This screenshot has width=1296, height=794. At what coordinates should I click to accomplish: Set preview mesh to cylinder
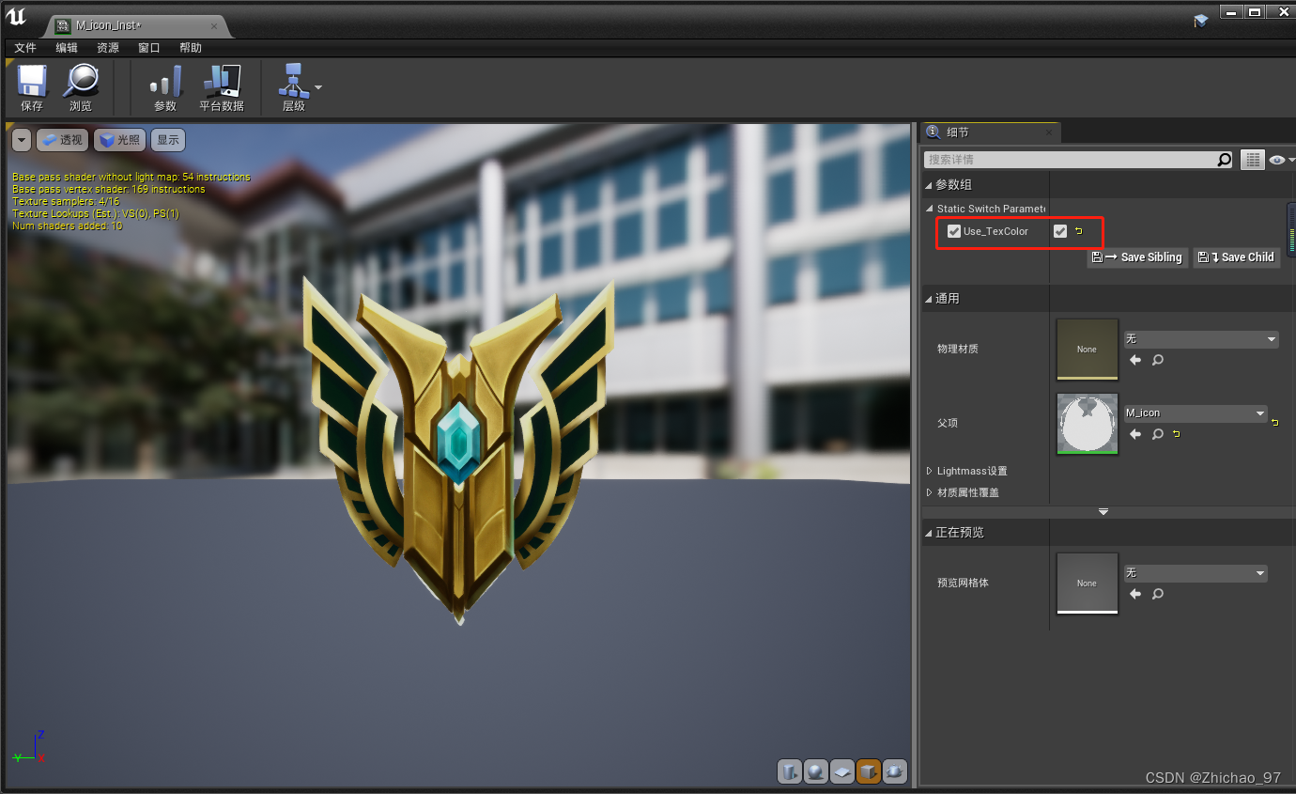[790, 771]
